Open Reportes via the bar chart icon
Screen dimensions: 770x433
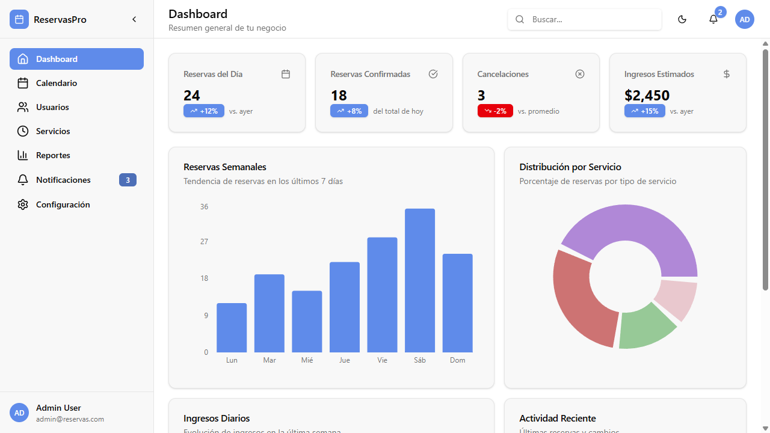coord(23,155)
